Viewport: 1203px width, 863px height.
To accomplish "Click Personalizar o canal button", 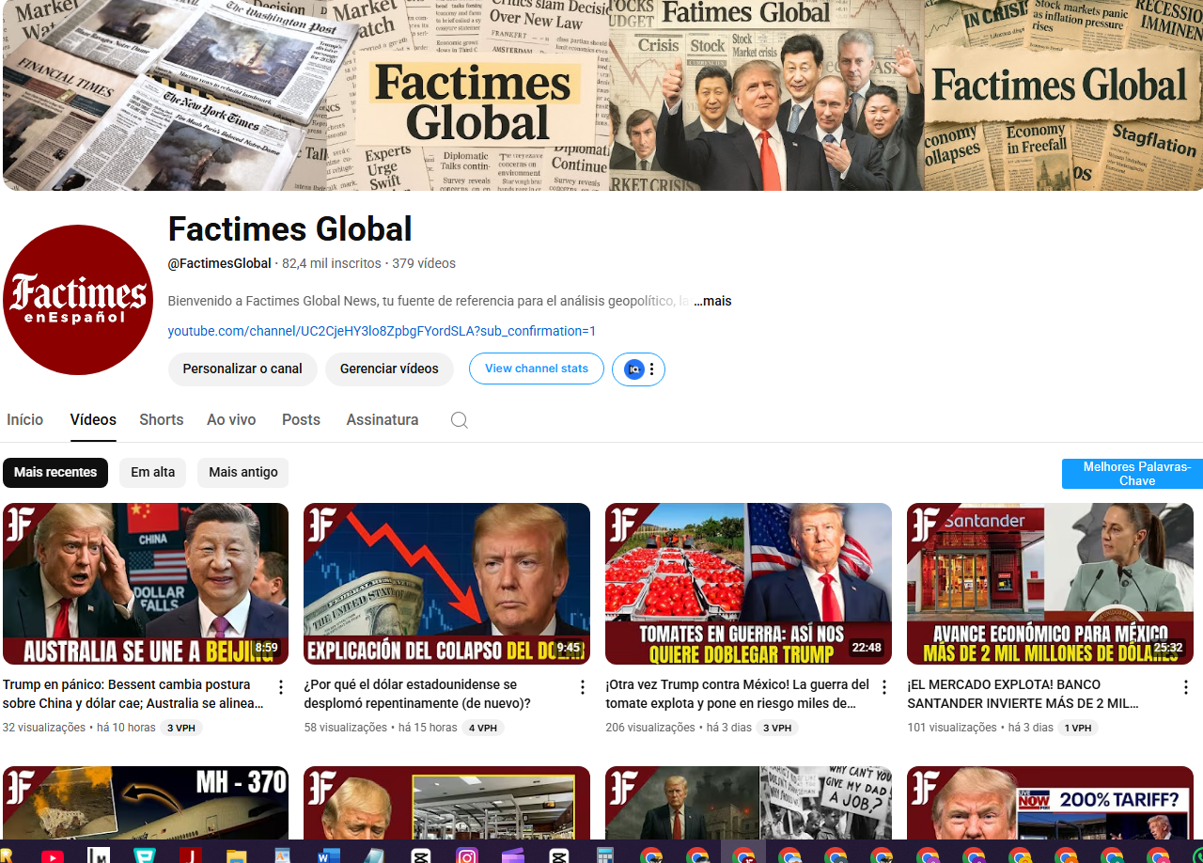I will pos(242,369).
